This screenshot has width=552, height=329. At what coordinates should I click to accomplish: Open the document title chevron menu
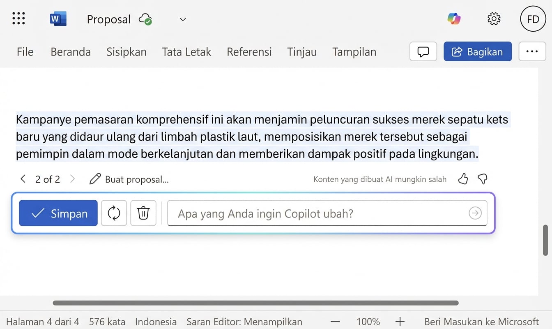pos(182,19)
